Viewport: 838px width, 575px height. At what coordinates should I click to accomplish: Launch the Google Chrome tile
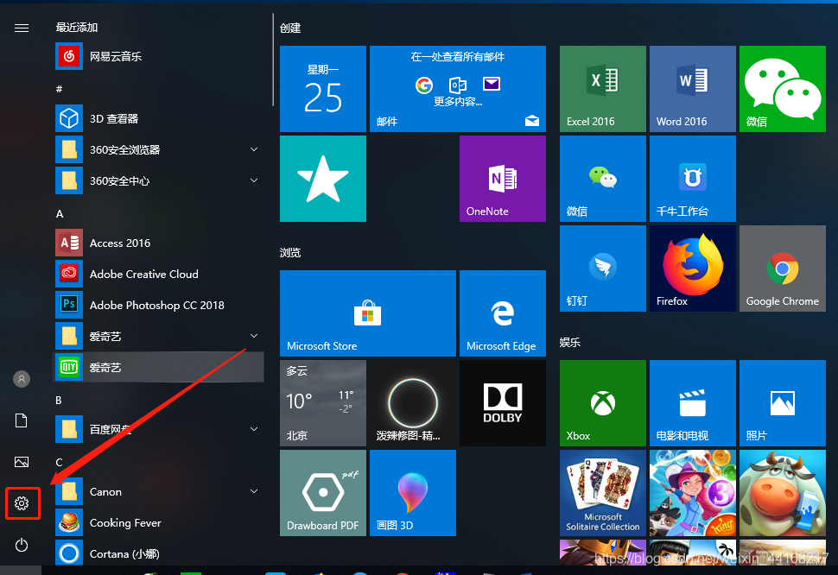783,268
